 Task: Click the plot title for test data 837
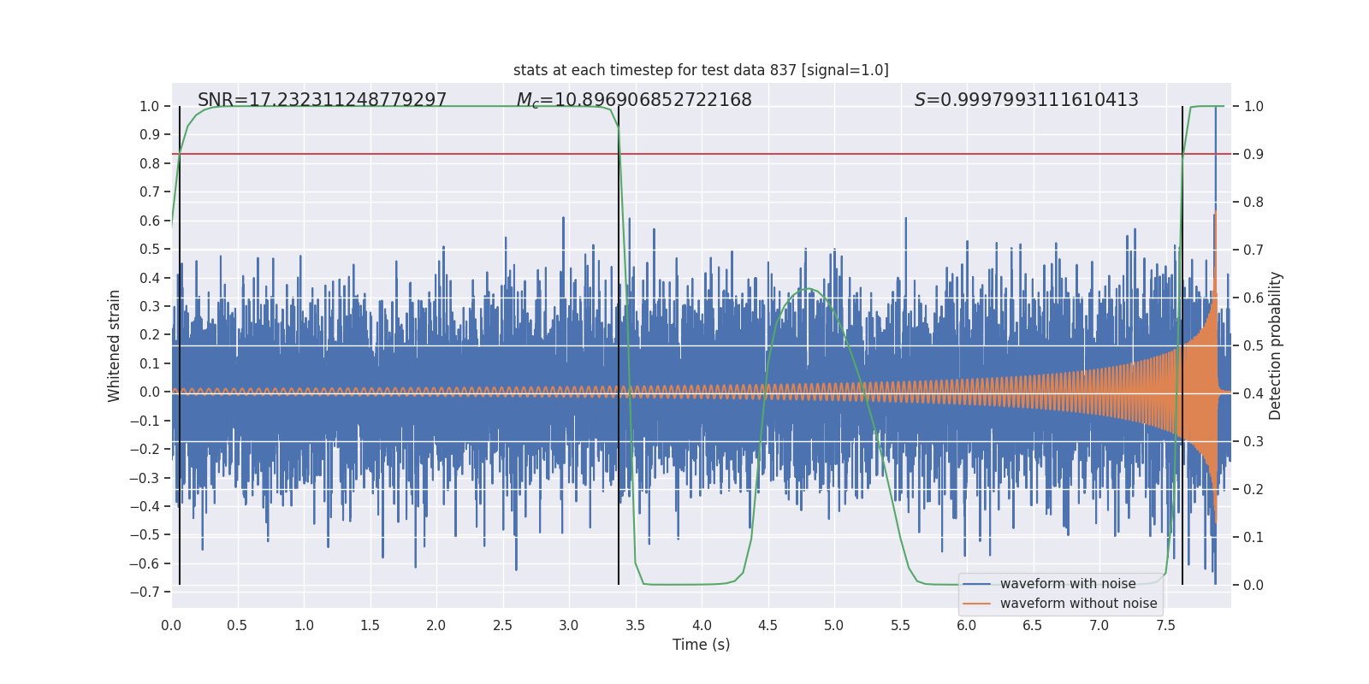coord(701,70)
